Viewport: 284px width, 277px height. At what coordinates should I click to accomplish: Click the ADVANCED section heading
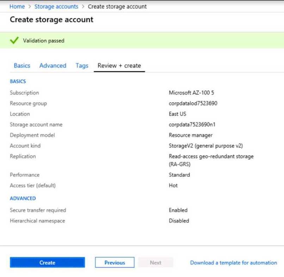click(x=23, y=198)
